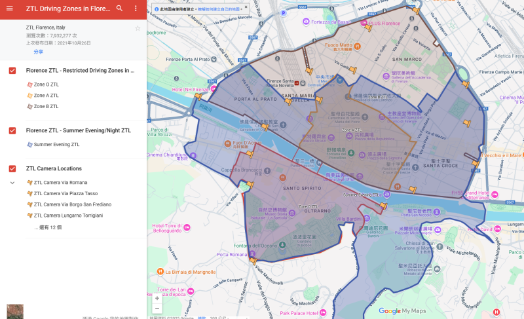Toggle Summer Evening/Night ZTL layer checkbox
Image resolution: width=524 pixels, height=319 pixels.
(12, 130)
